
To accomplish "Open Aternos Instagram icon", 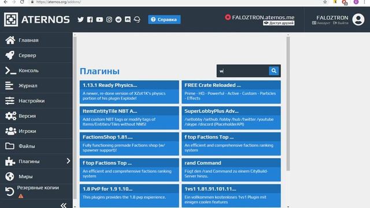I will (109, 19).
